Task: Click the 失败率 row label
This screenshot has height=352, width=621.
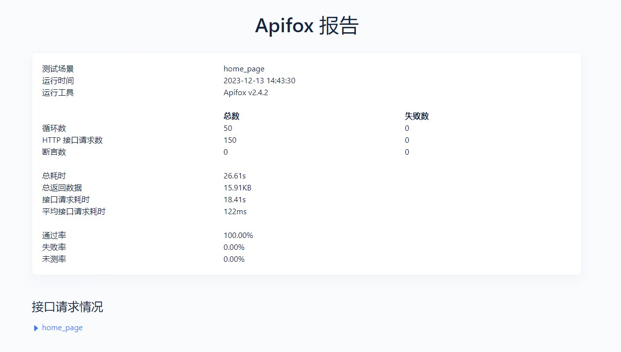Action: pos(54,247)
